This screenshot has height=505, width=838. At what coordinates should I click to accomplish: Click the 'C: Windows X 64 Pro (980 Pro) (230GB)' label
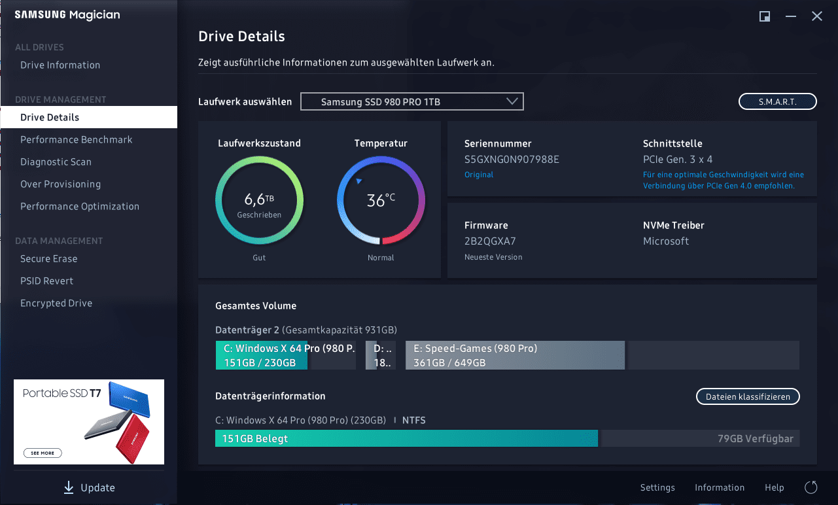click(x=300, y=420)
